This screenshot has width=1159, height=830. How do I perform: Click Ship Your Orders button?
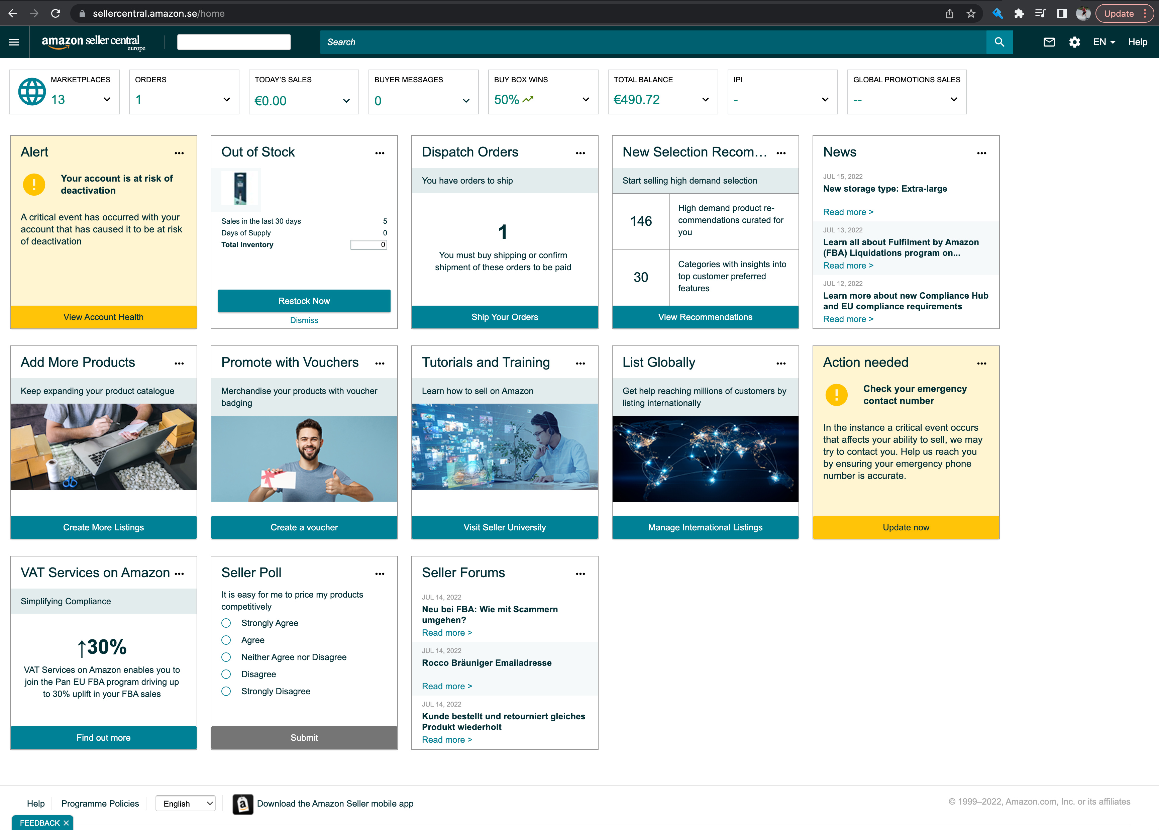[504, 317]
